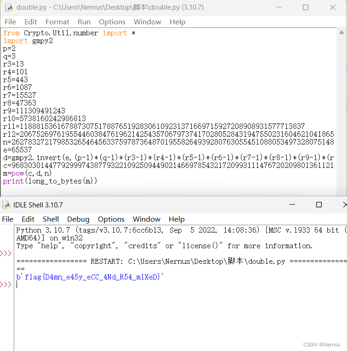Click the first '>>>' prompt in shell sidebar
Viewport: 347px width, 351px height.
point(6,253)
